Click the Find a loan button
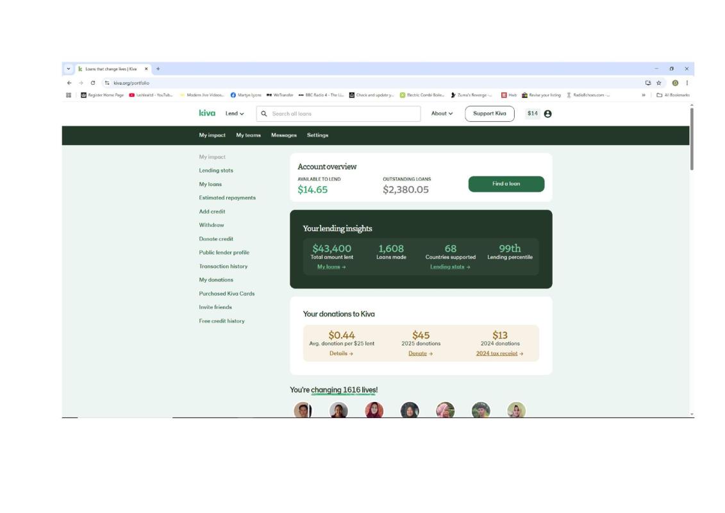Image resolution: width=725 pixels, height=513 pixels. 506,184
